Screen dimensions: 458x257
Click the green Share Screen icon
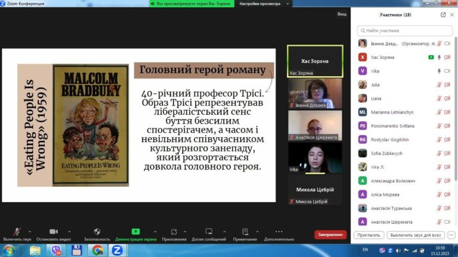[135, 231]
